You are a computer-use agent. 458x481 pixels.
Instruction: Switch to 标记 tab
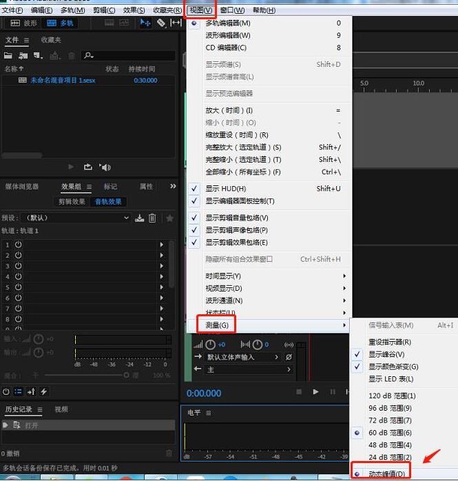(110, 187)
